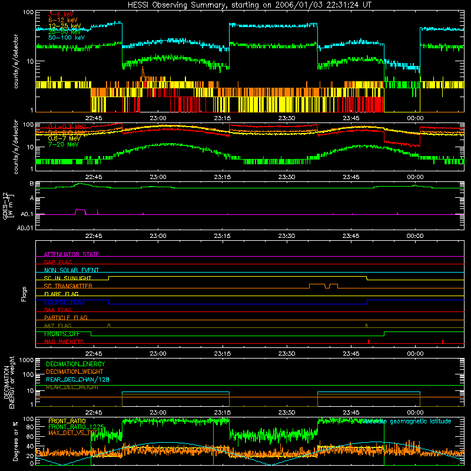This screenshot has width=471, height=471.
Task: Click the 1000 tick on decimation axis
Action: click(x=26, y=360)
